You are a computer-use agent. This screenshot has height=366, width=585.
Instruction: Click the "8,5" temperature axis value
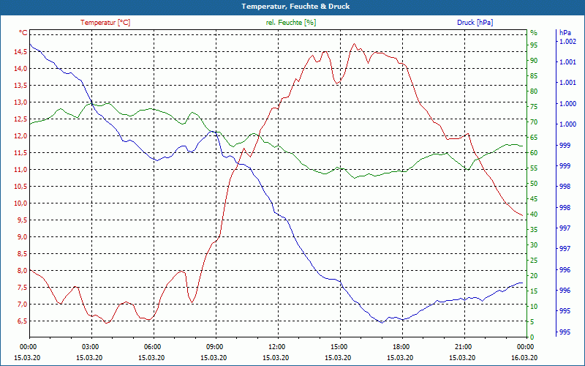pyautogui.click(x=22, y=253)
